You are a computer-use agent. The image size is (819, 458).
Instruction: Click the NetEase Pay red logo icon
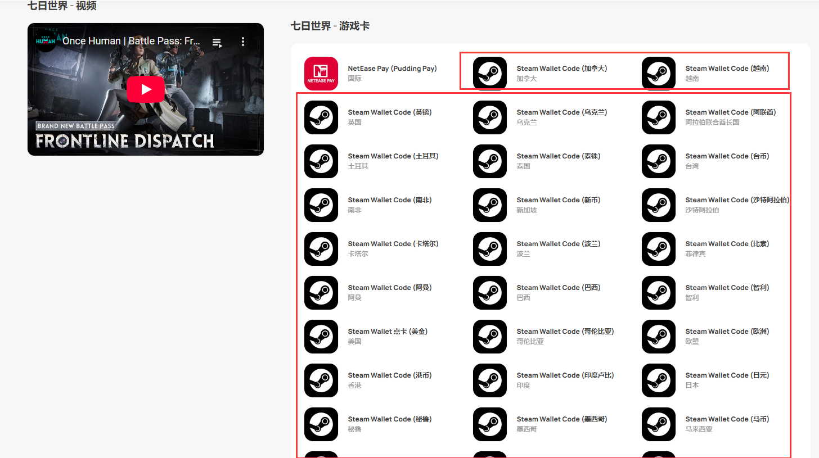[321, 73]
